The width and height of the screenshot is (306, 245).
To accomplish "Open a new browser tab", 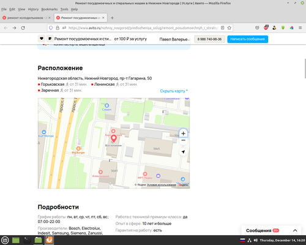I will [x=112, y=18].
